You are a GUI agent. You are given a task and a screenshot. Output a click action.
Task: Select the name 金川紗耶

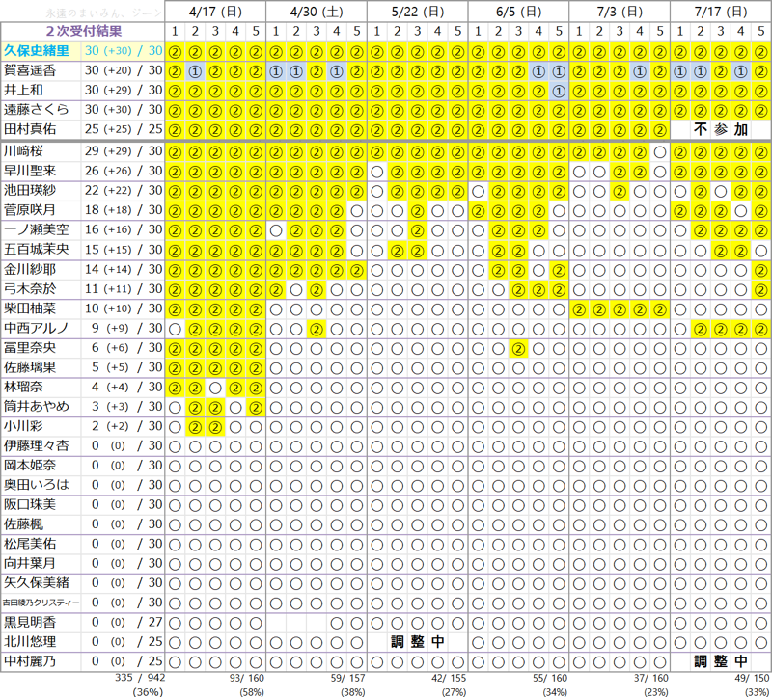[30, 269]
